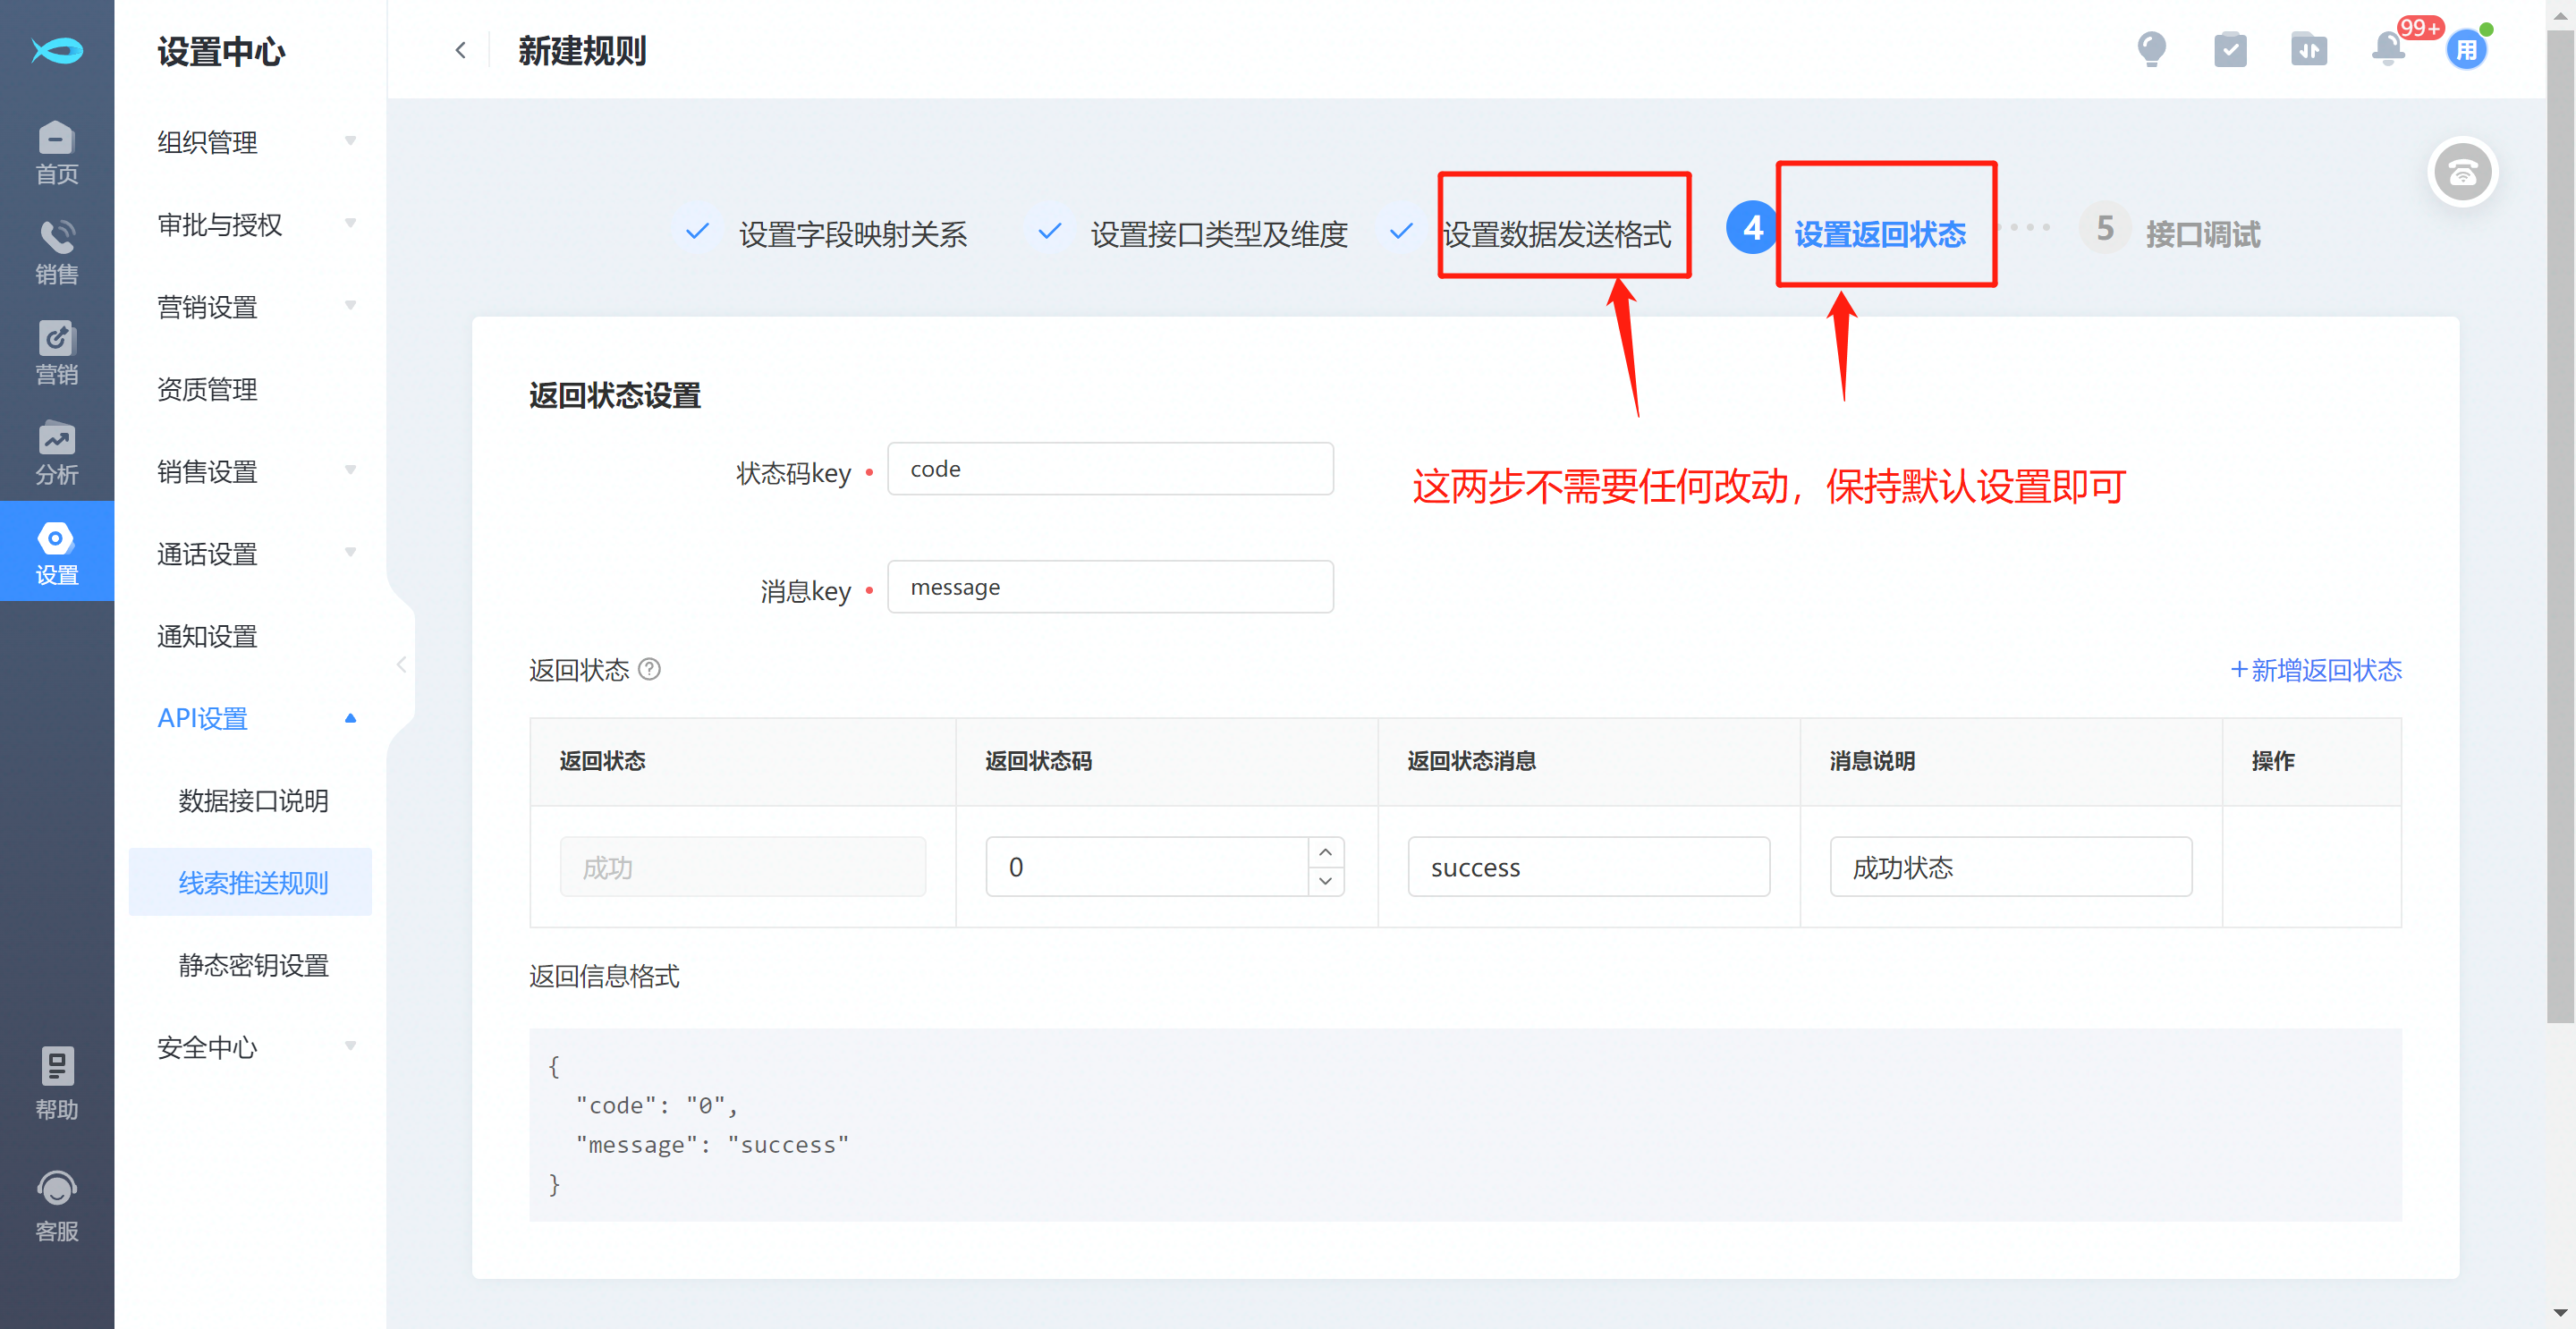The image size is (2576, 1329).
Task: Collapse the API设置 menu
Action: pyautogui.click(x=256, y=718)
